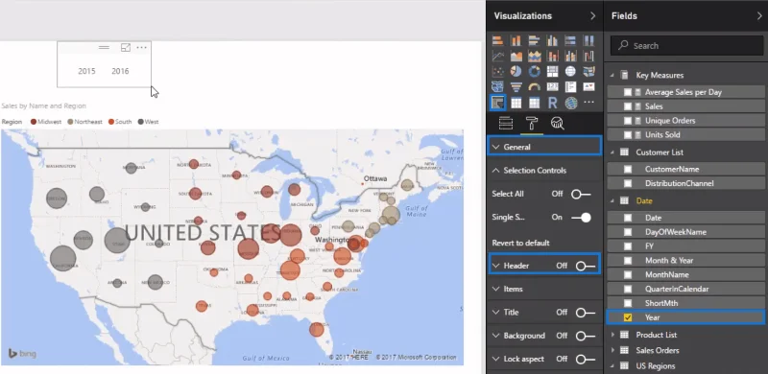
Task: Select the R script visual
Action: 552,103
